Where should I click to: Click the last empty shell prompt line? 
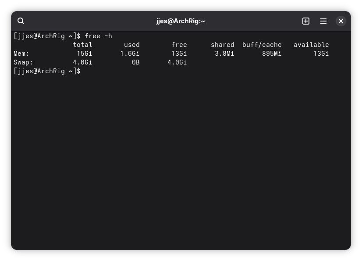[47, 71]
